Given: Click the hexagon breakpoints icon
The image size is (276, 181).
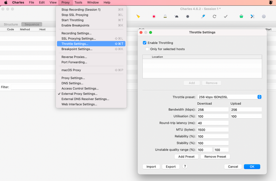Looking at the screenshot, I should pos(188,16).
